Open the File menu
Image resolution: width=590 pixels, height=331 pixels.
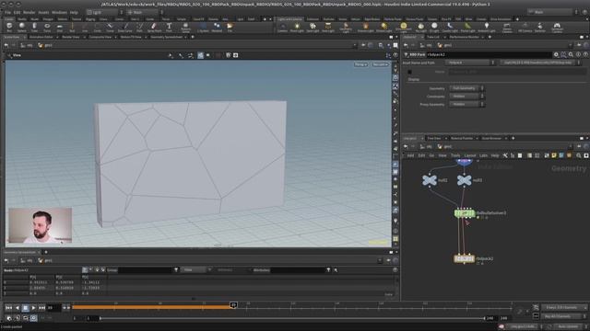(x=7, y=12)
